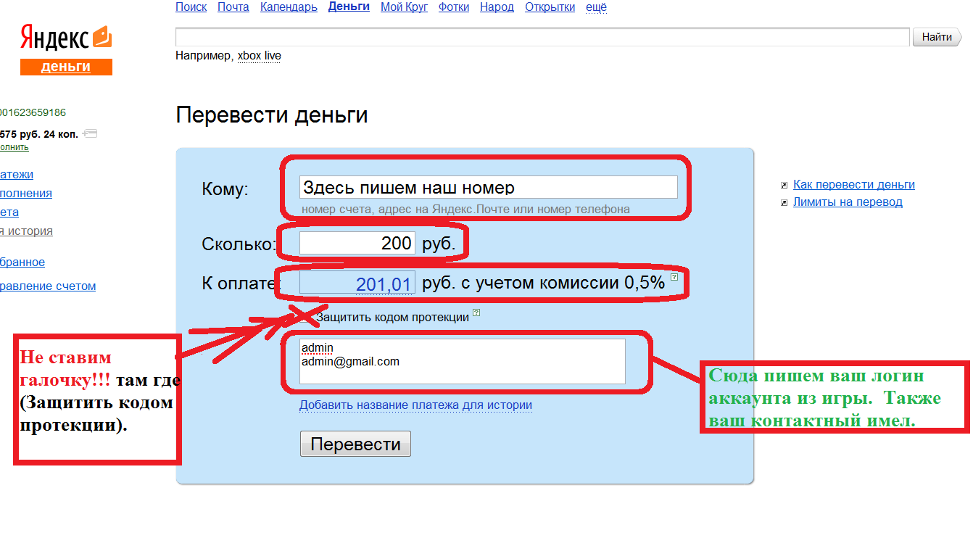Open the account history sidebar link
Image resolution: width=973 pixels, height=538 pixels.
[26, 231]
